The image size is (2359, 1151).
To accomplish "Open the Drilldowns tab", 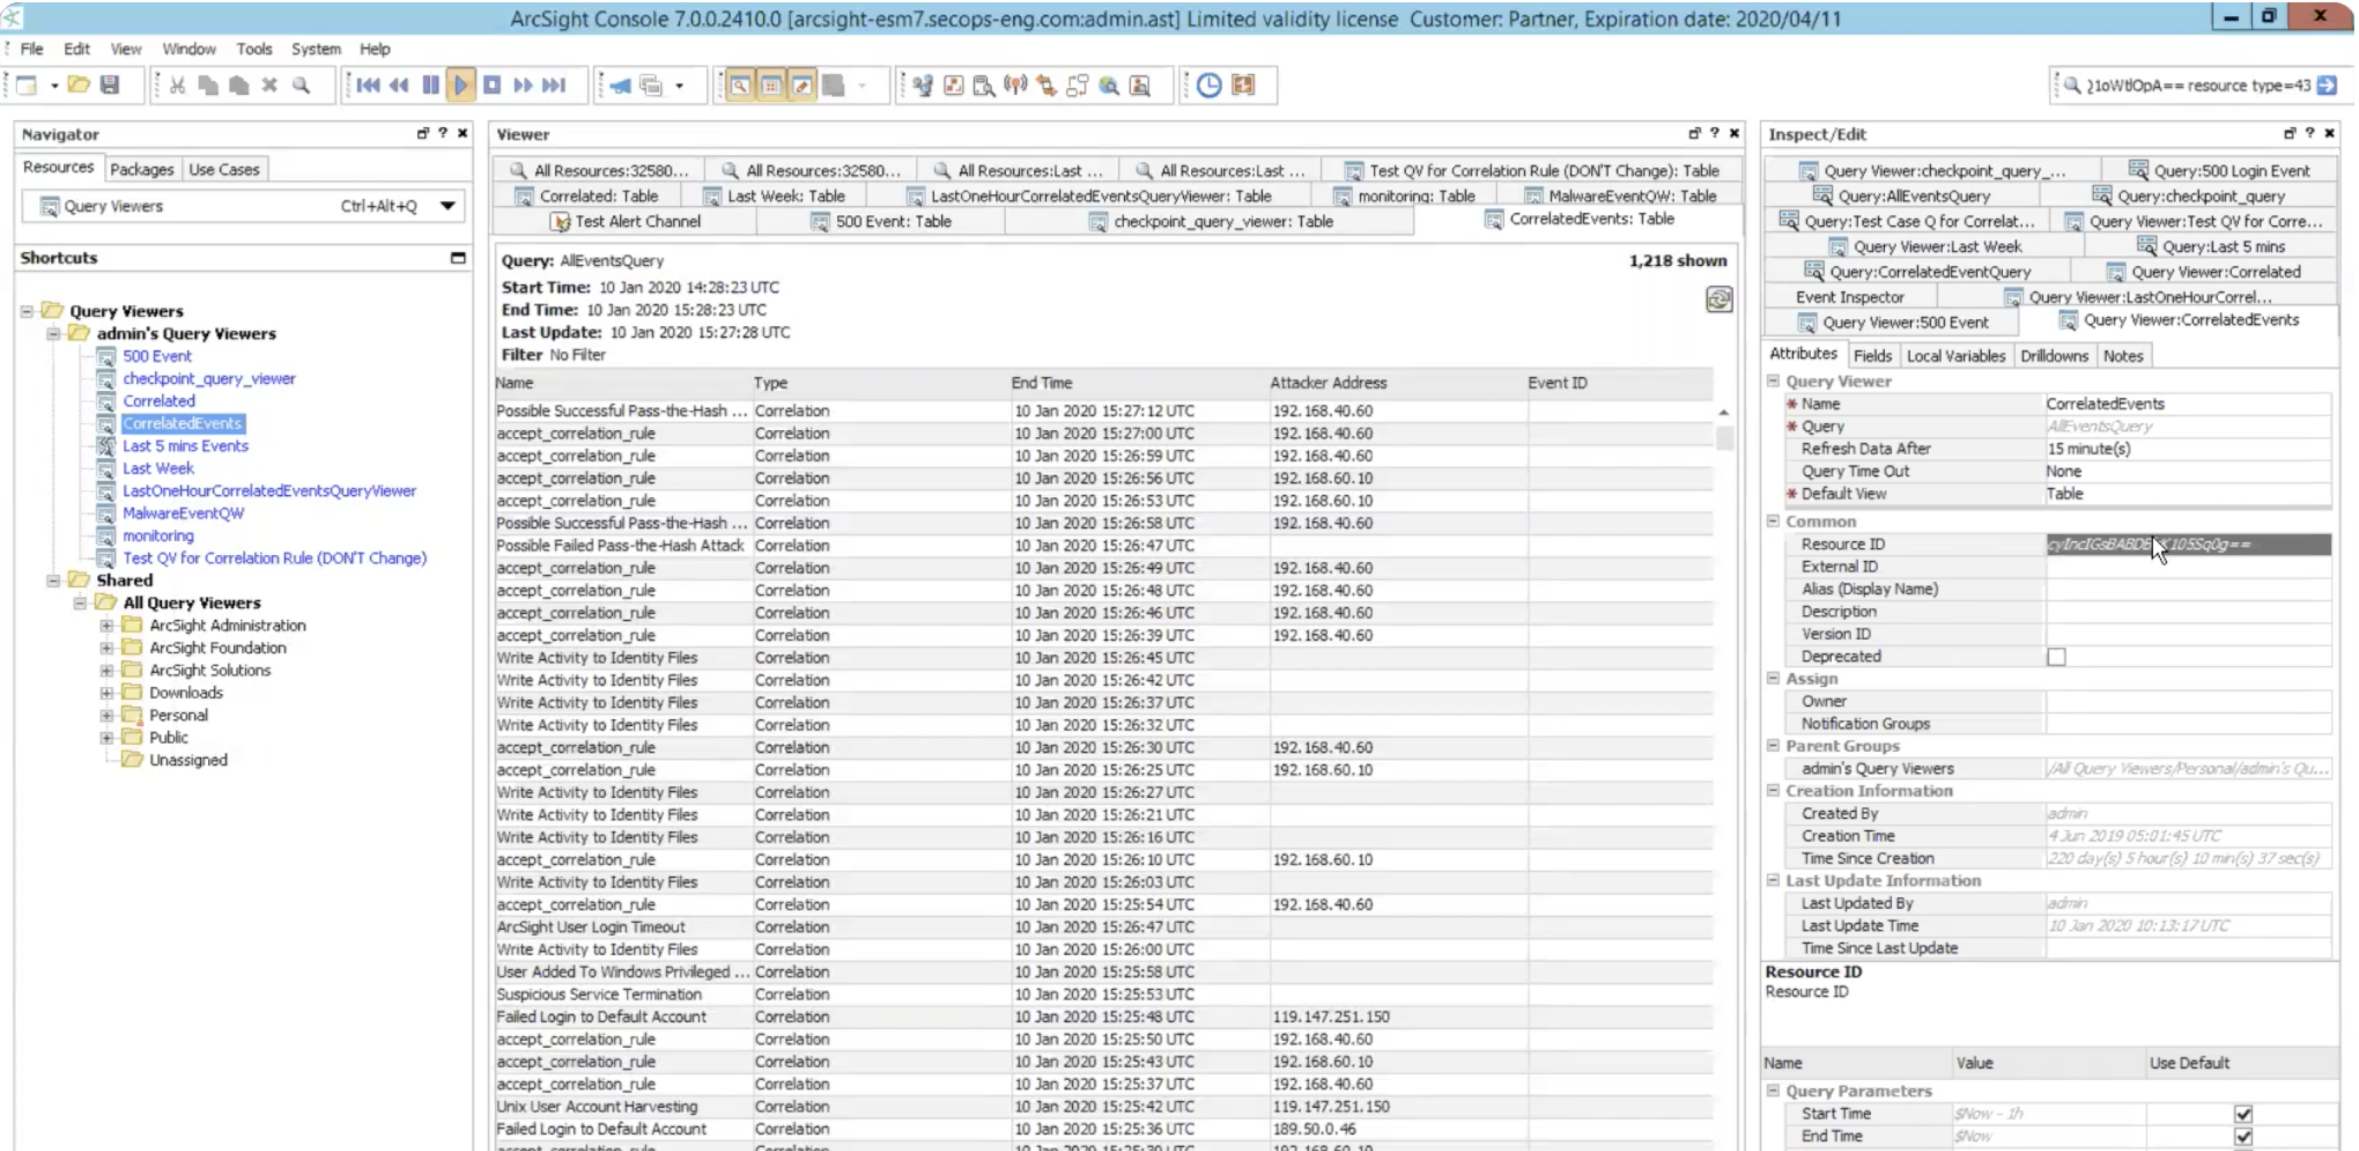I will 2054,355.
